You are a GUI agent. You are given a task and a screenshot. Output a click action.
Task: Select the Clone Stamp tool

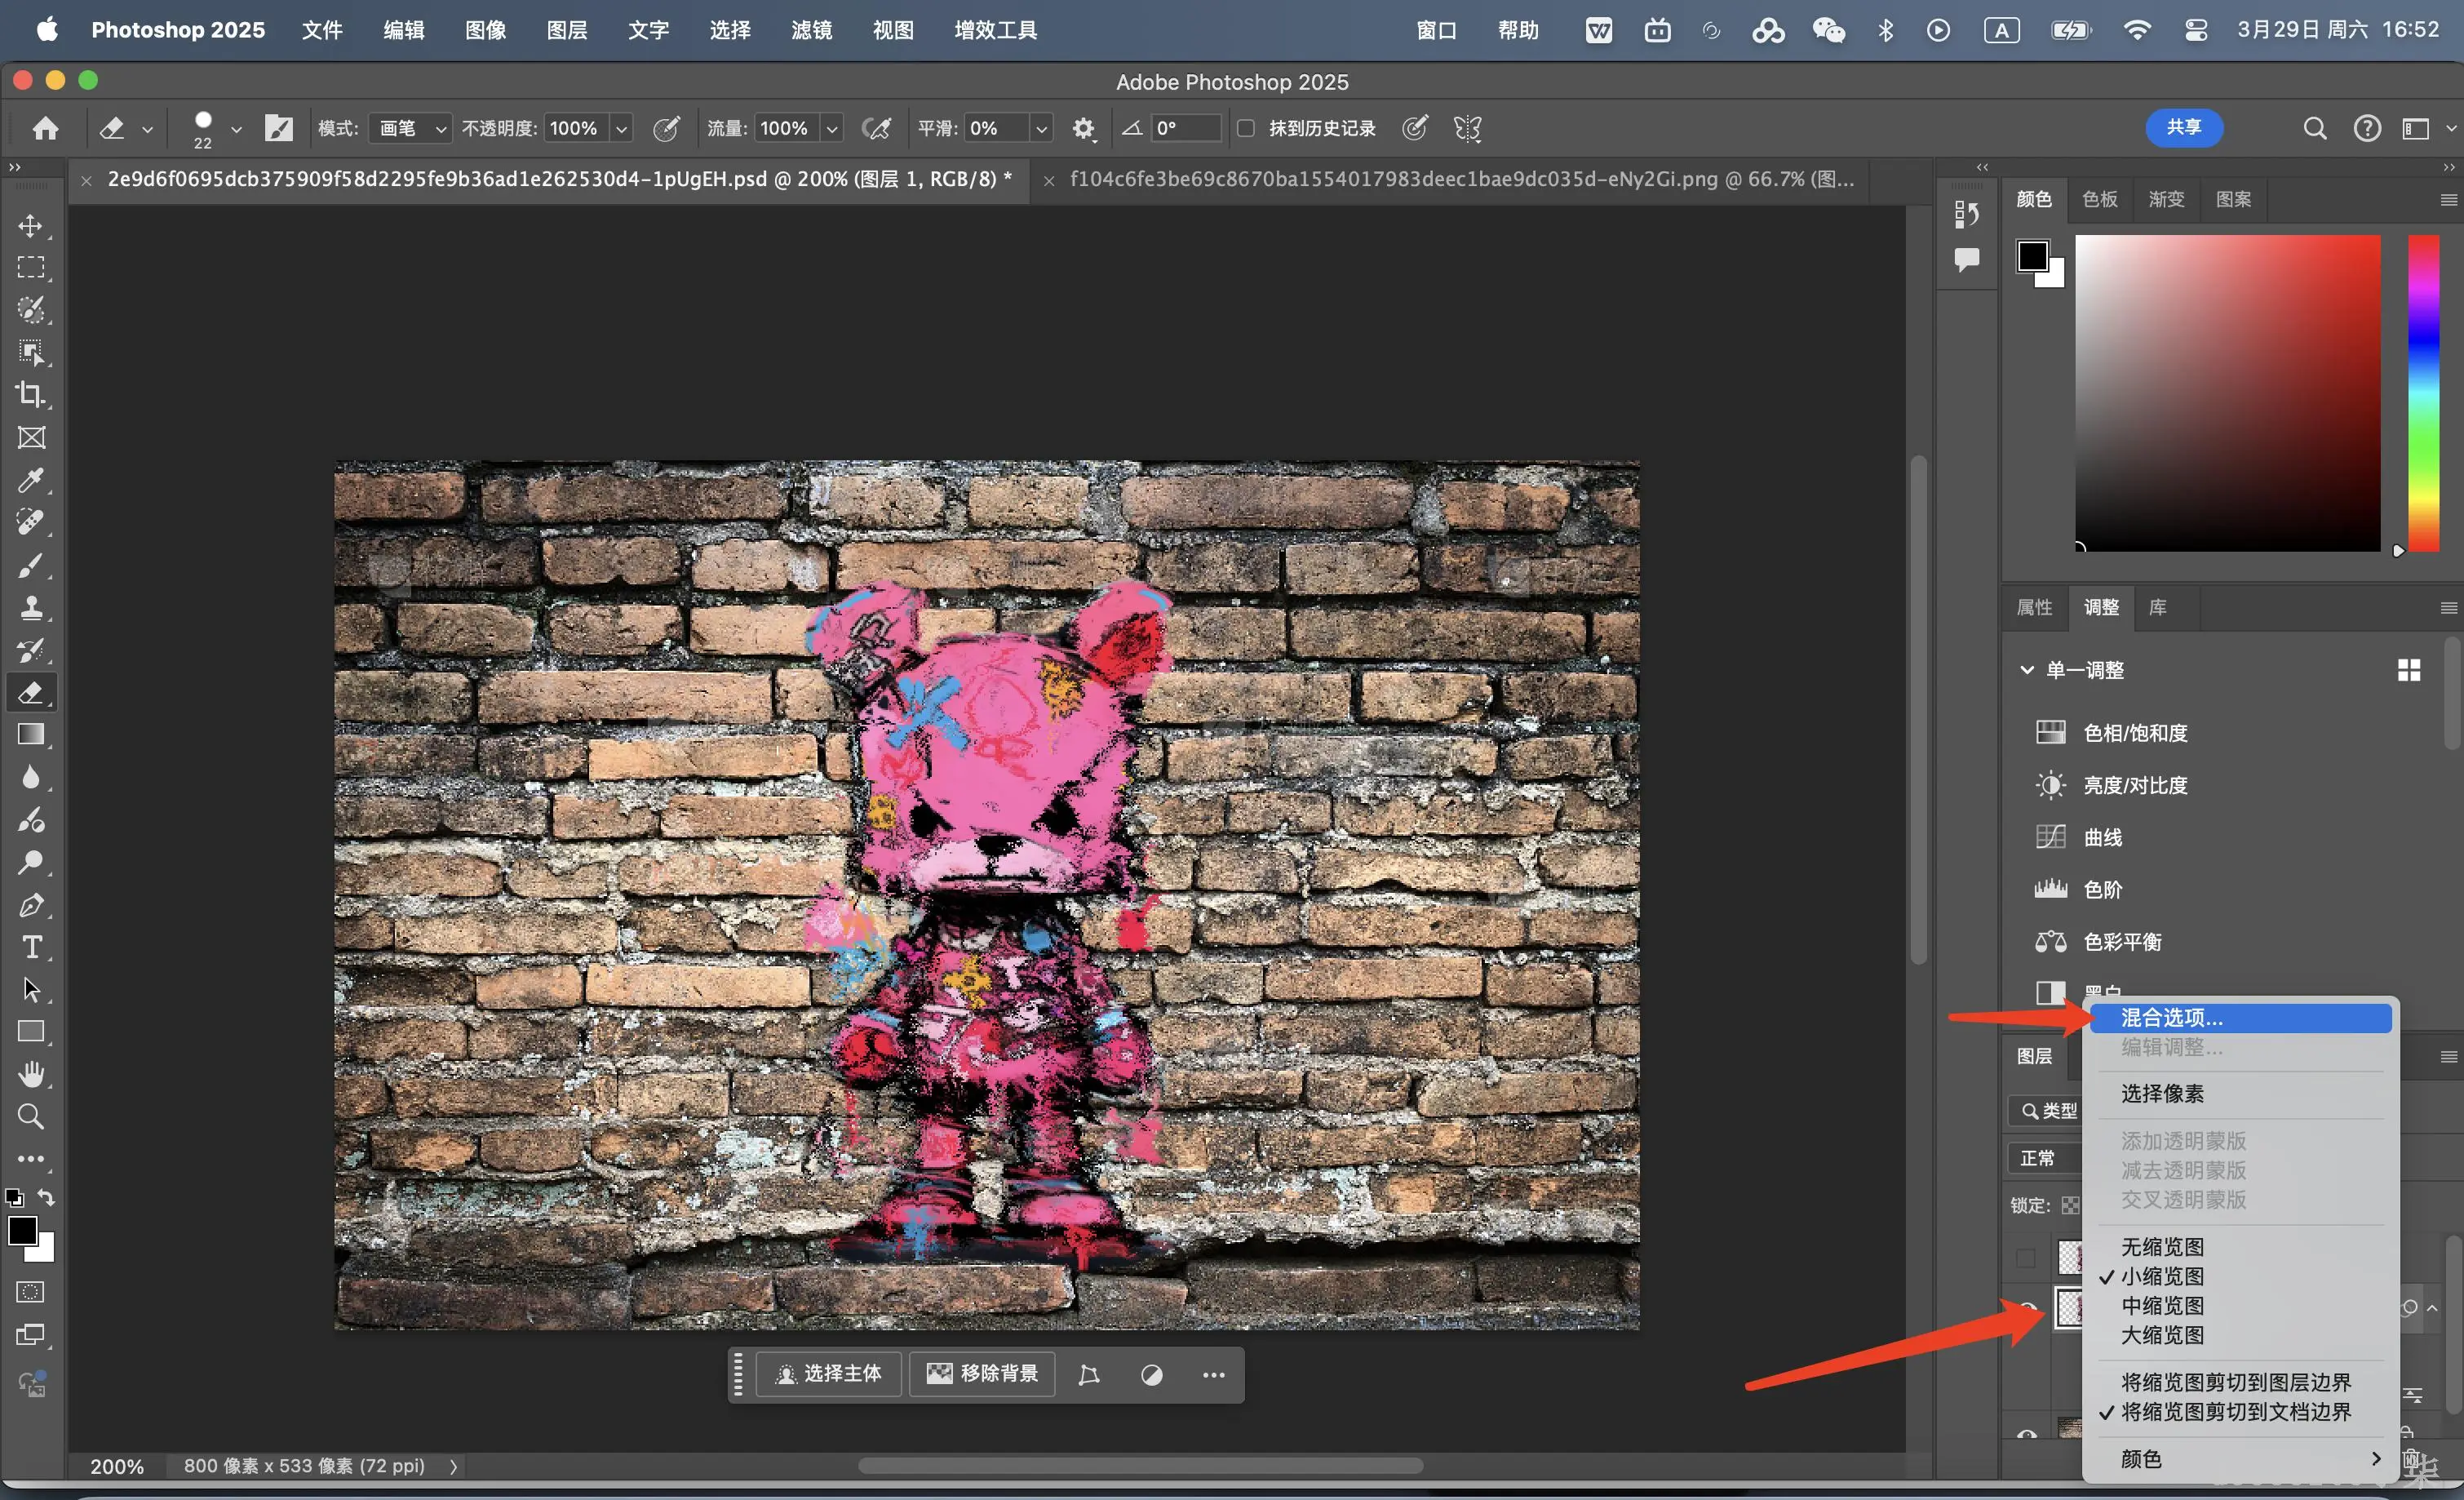[x=31, y=607]
